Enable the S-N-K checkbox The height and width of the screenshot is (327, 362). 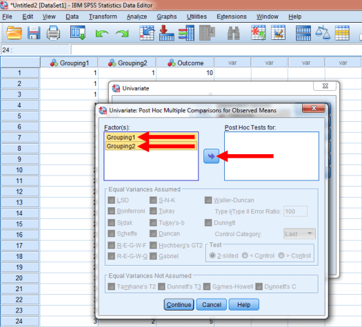coord(153,200)
